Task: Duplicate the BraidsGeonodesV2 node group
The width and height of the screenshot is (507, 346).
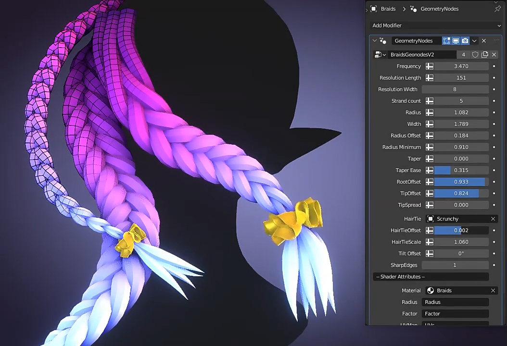Action: click(x=485, y=55)
